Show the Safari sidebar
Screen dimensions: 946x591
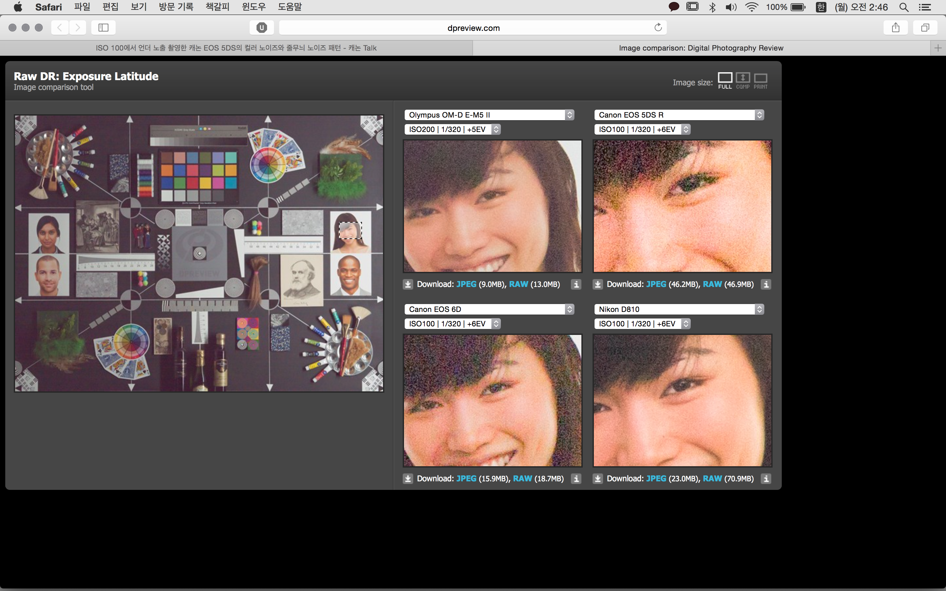coord(103,27)
